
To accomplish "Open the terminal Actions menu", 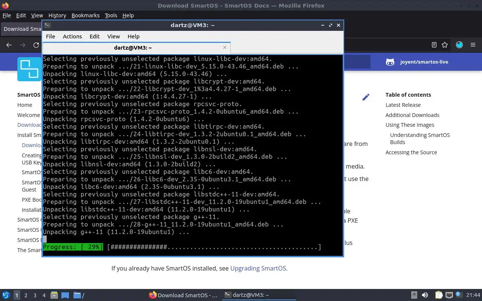I will pos(72,36).
